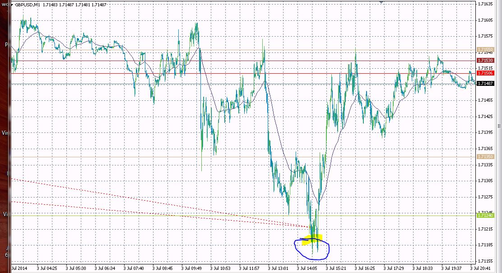Image resolution: width=502 pixels, height=273 pixels.
Task: Click the 3 Jul 07:40 time label
Action: [x=134, y=268]
